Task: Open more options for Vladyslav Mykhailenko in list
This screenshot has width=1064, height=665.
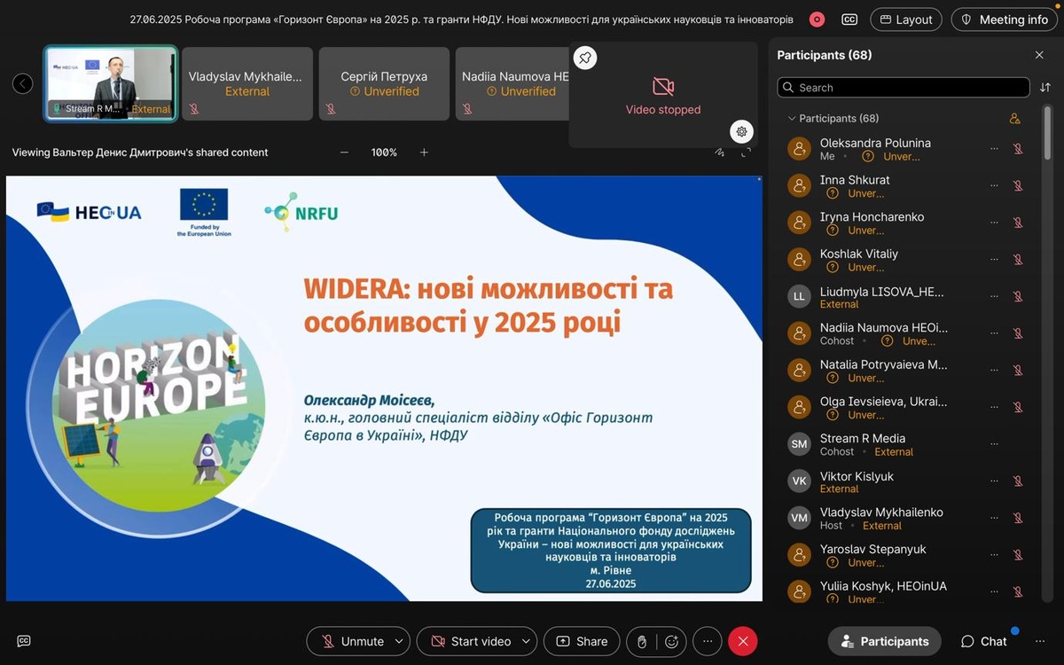Action: click(995, 518)
